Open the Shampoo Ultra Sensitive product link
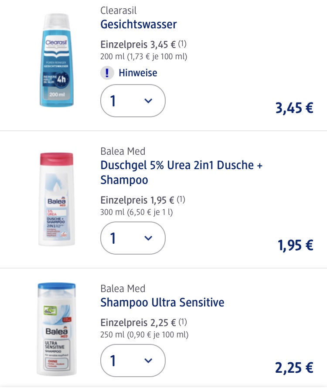The width and height of the screenshot is (327, 388). tap(162, 303)
